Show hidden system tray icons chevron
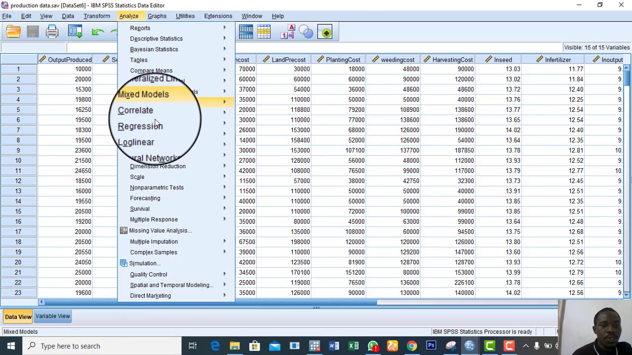The image size is (632, 355). coord(526,346)
